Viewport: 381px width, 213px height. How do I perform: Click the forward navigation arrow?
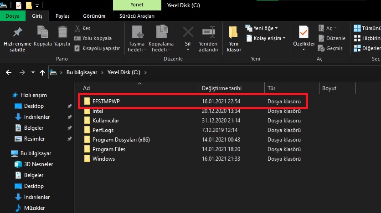point(22,72)
